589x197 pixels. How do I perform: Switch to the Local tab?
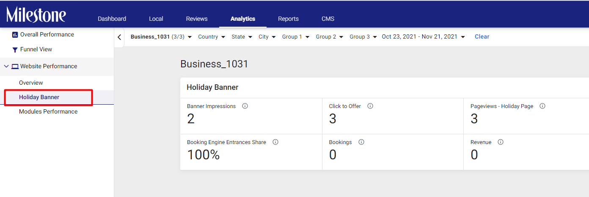point(156,19)
